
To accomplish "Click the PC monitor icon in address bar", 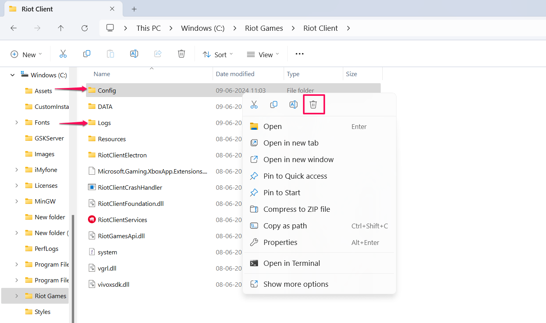I will (x=110, y=28).
